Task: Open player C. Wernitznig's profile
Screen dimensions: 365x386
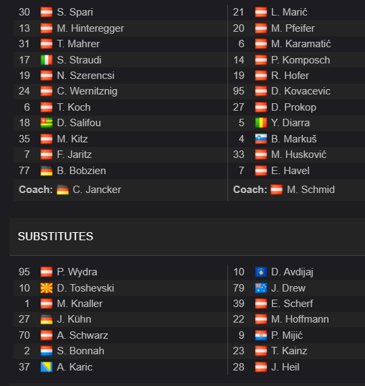Action: coord(87,91)
